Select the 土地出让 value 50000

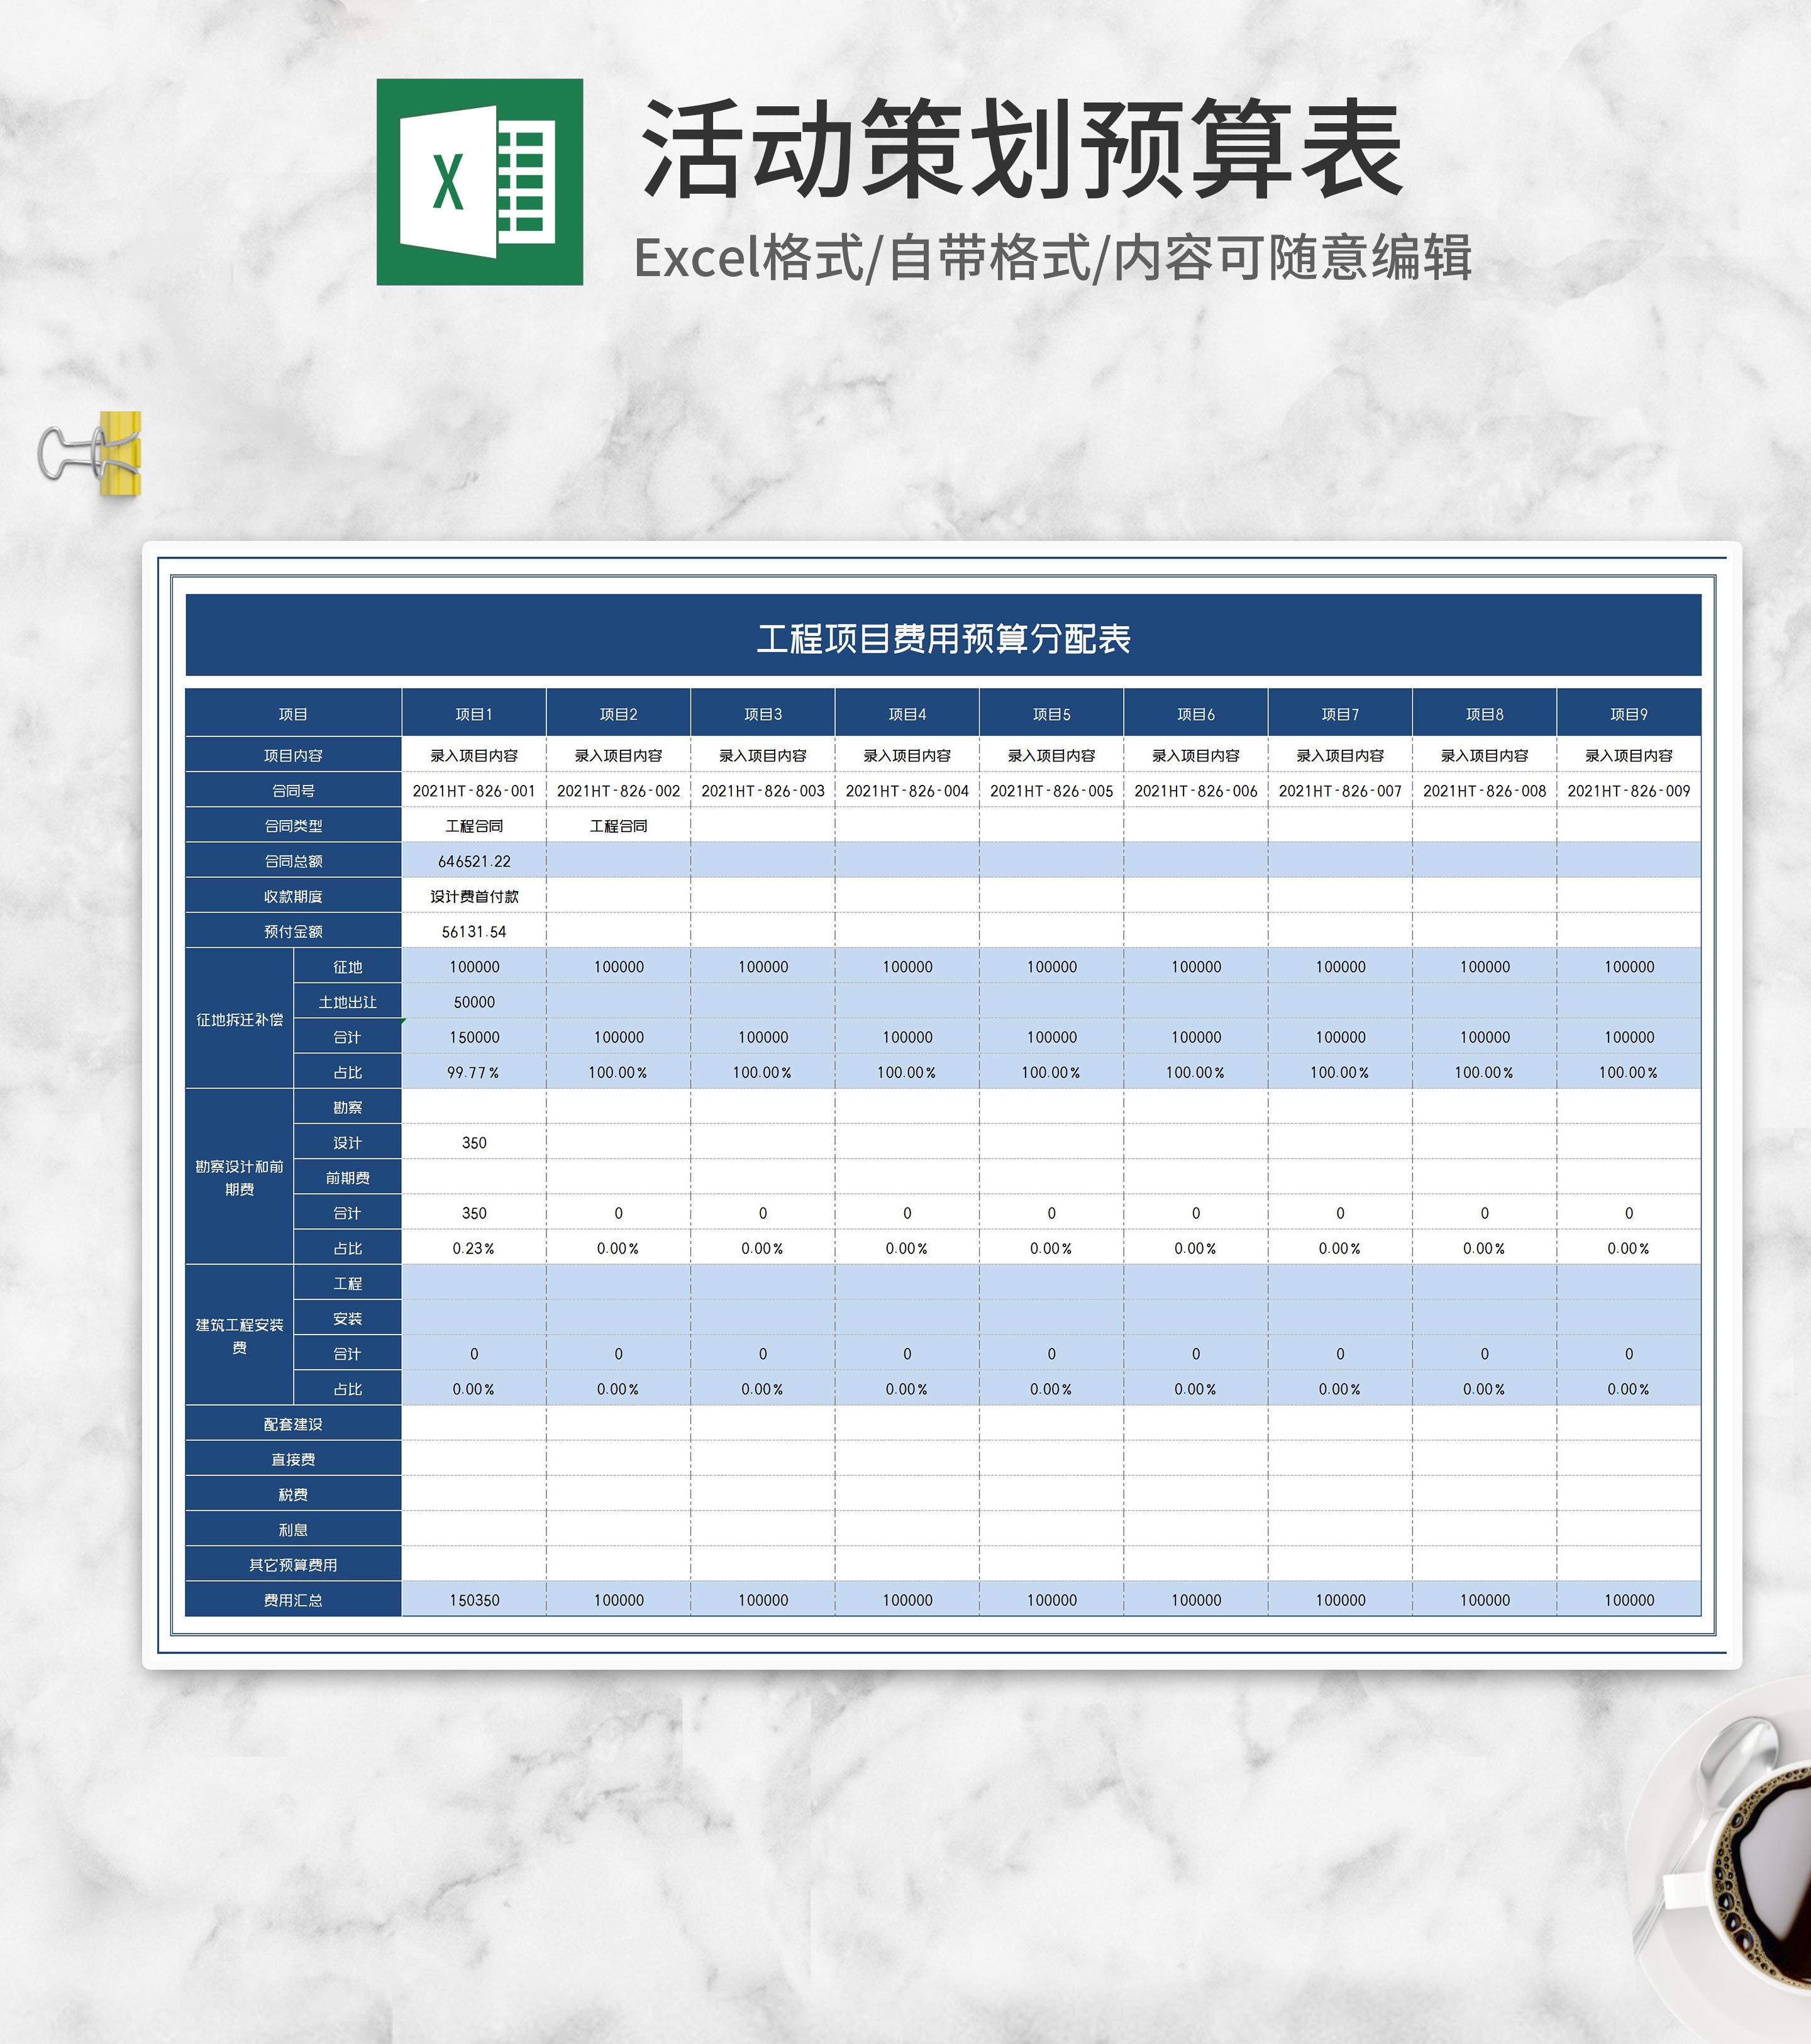click(474, 1002)
